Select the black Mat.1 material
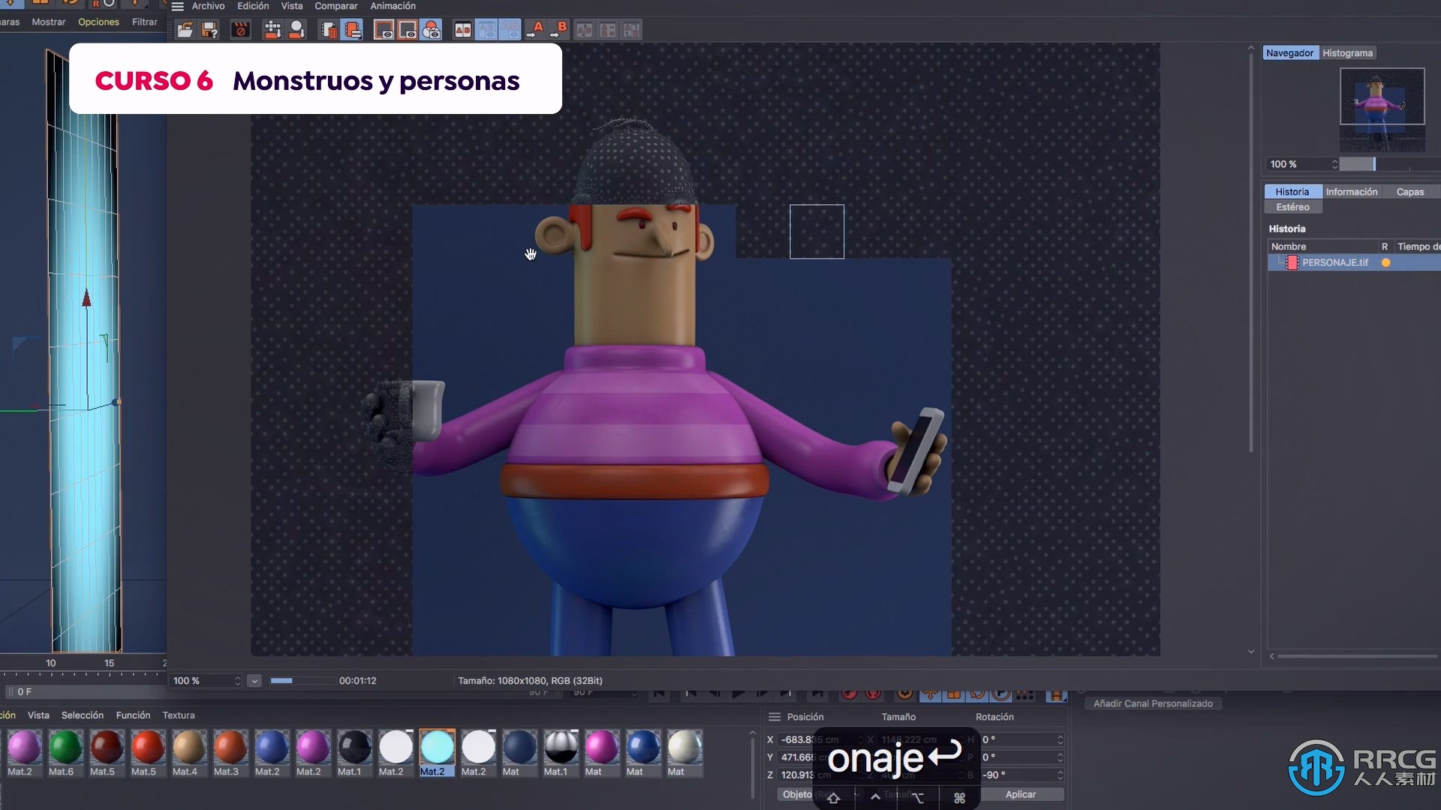This screenshot has width=1441, height=810. coord(354,753)
